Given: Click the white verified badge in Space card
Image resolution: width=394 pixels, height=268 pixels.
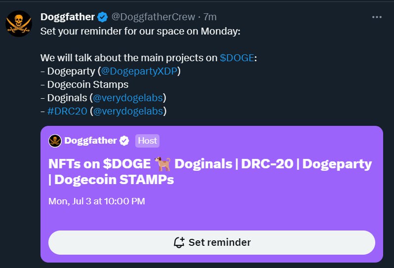Looking at the screenshot, I should click(x=124, y=141).
